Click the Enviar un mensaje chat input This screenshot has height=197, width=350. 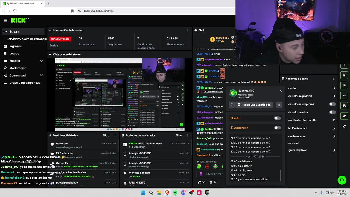point(210,174)
